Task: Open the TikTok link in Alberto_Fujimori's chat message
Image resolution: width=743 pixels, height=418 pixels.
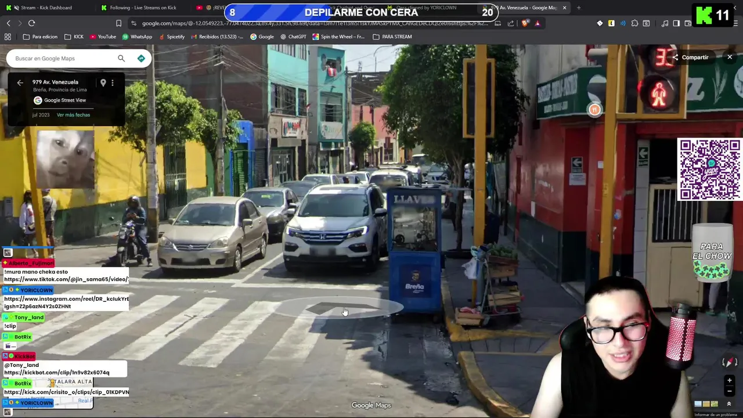Action: 66,279
